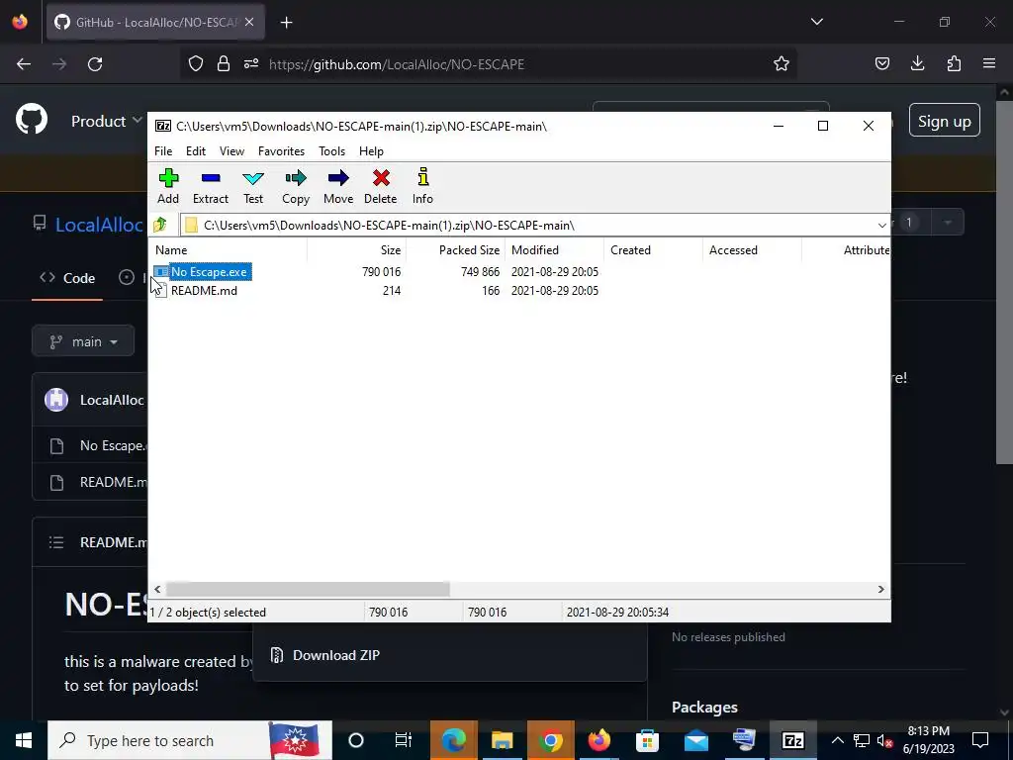
Task: Open Windows Start menu
Action: tap(24, 740)
